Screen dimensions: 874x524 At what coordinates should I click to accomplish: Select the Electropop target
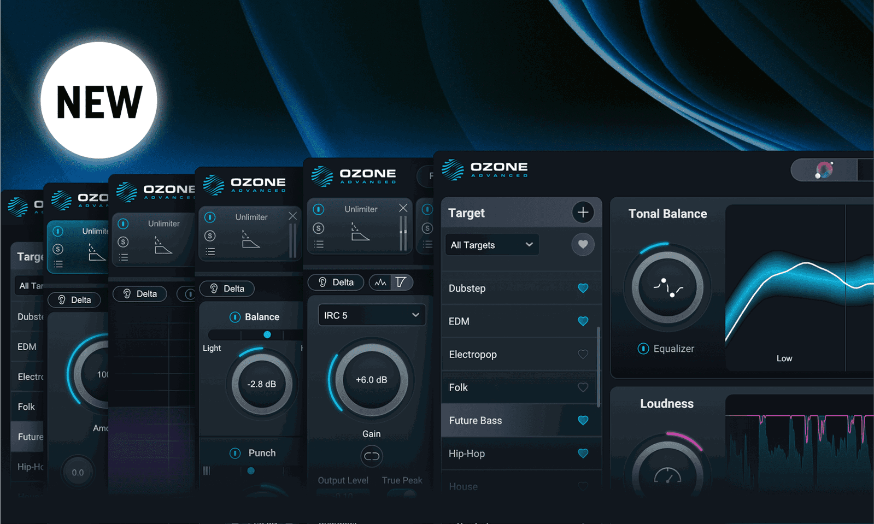pyautogui.click(x=521, y=354)
